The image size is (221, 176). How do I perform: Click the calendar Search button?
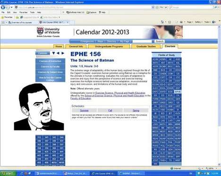coord(160,41)
